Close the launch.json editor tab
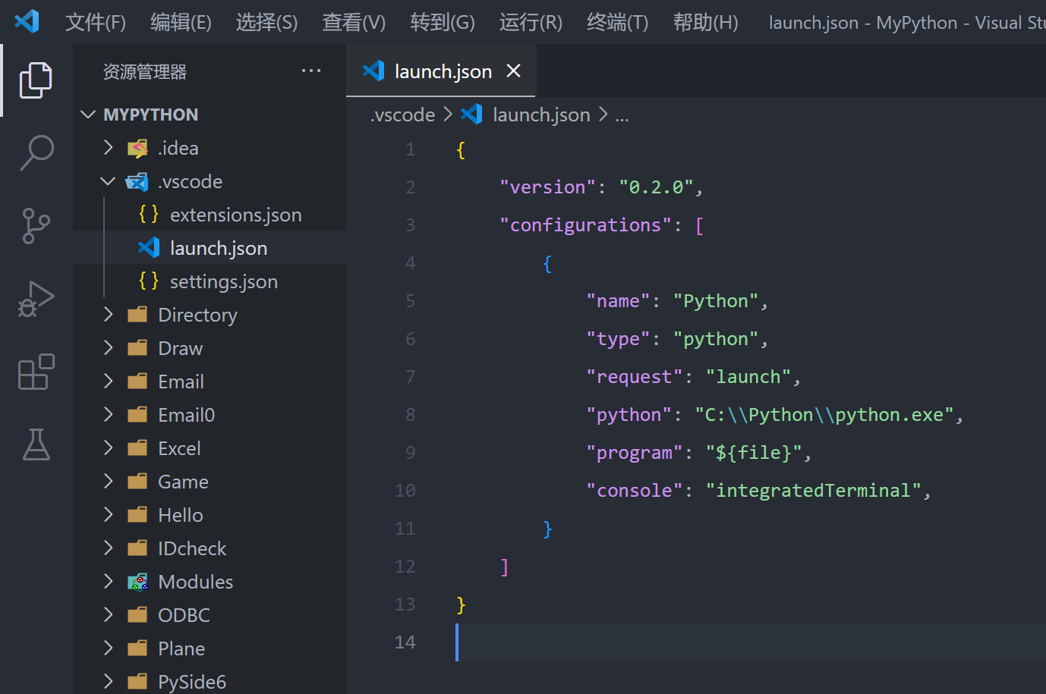This screenshot has height=694, width=1046. point(514,71)
